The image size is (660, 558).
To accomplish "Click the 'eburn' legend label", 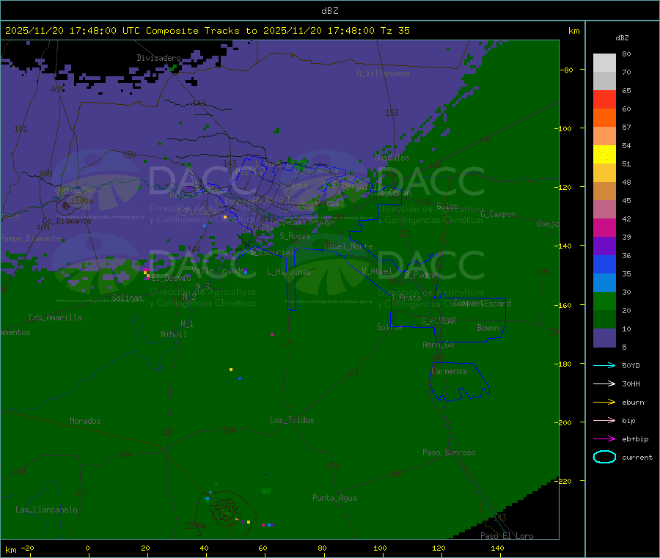I will point(633,403).
